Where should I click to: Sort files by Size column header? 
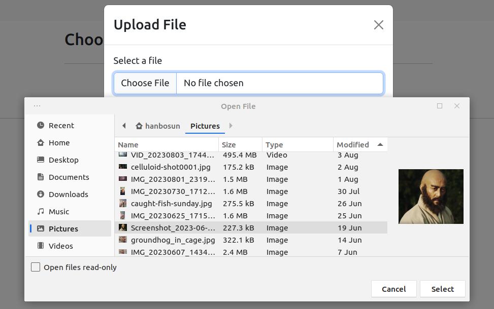pos(240,144)
